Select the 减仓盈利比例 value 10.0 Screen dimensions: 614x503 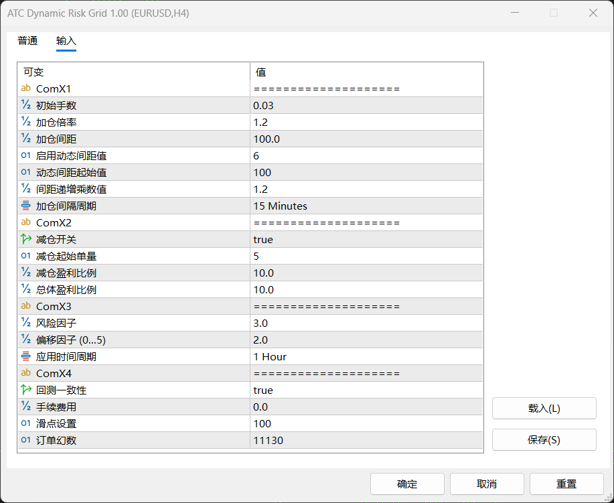[x=366, y=273]
